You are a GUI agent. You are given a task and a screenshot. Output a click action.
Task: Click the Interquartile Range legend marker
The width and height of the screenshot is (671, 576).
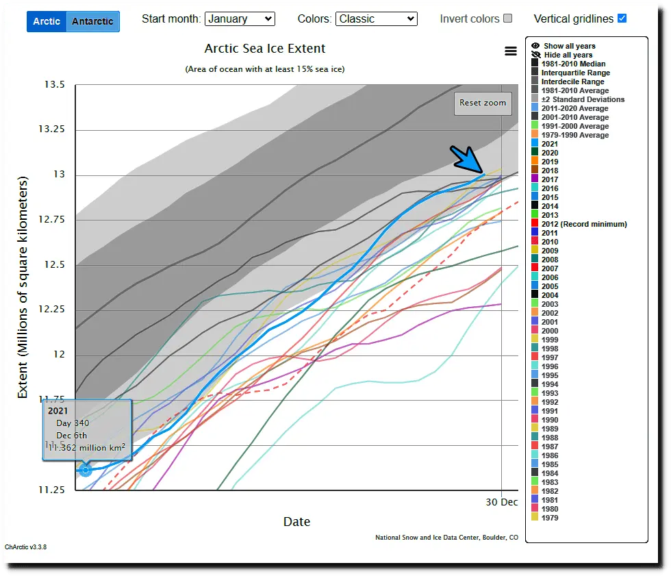[535, 73]
